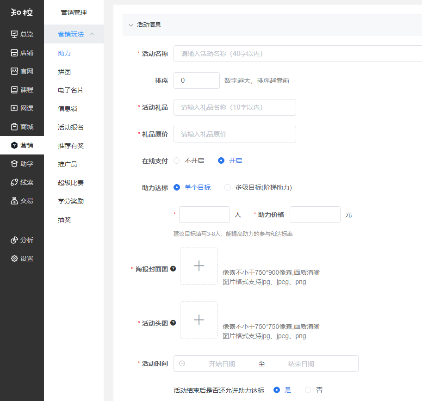
Task: Collapse the 活动信息 section chevron
Action: coord(131,25)
